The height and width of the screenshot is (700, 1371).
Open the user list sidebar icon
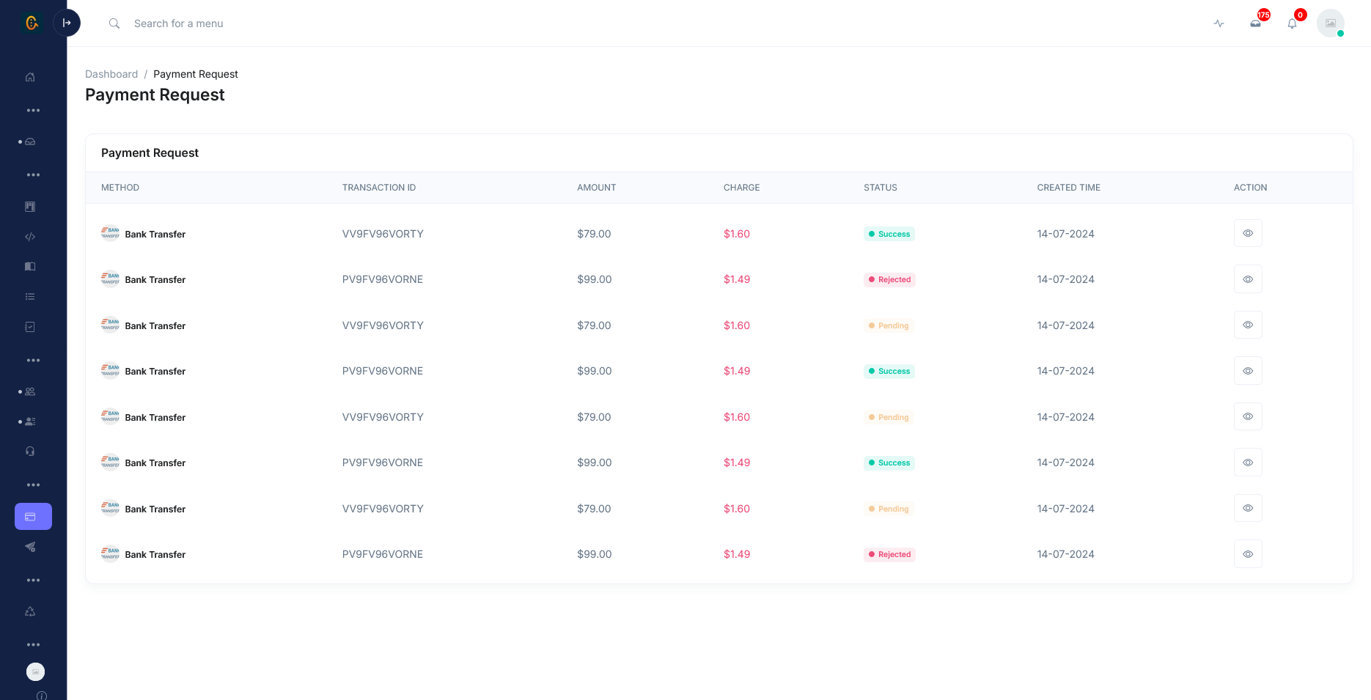(x=30, y=421)
